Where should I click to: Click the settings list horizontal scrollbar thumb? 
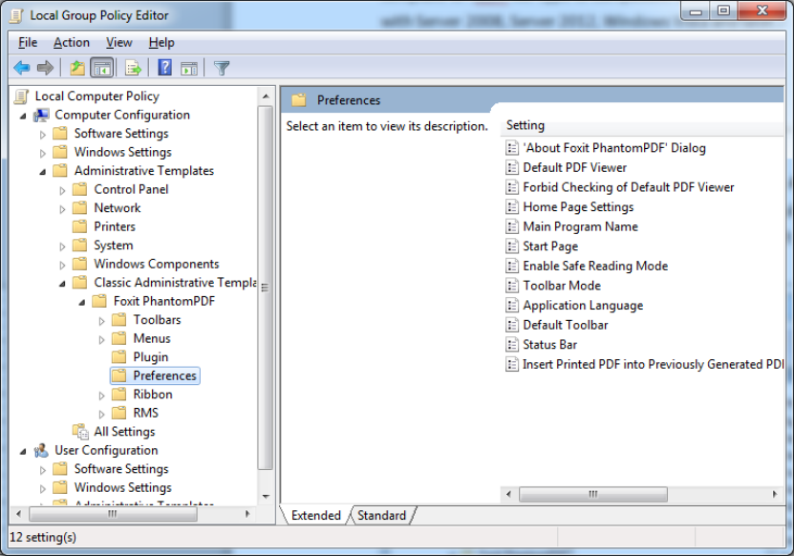pos(593,494)
